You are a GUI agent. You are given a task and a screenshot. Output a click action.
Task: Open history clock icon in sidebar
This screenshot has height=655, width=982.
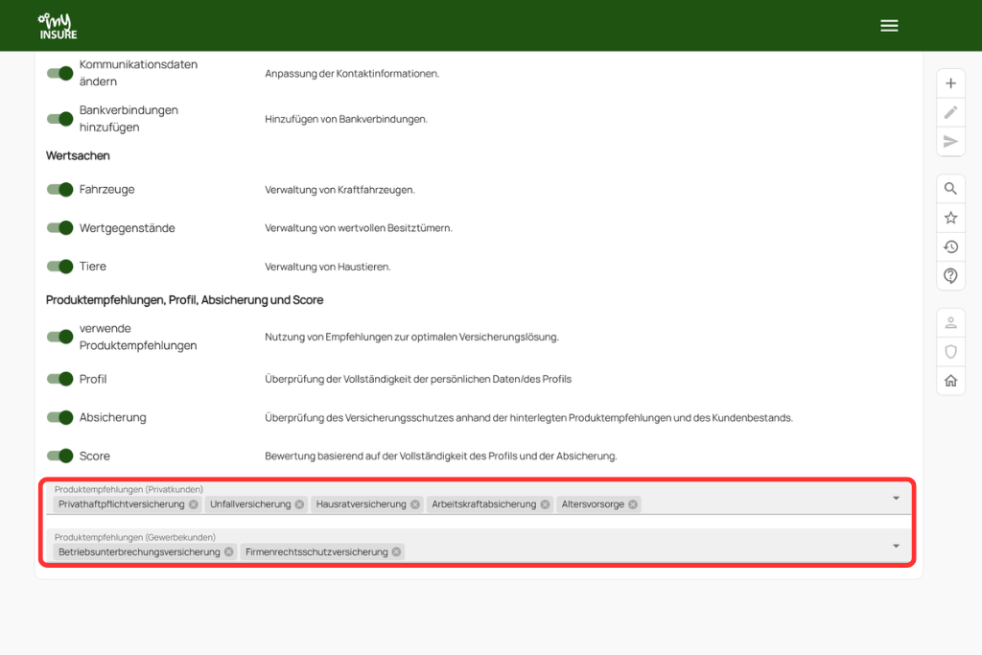[x=950, y=246]
